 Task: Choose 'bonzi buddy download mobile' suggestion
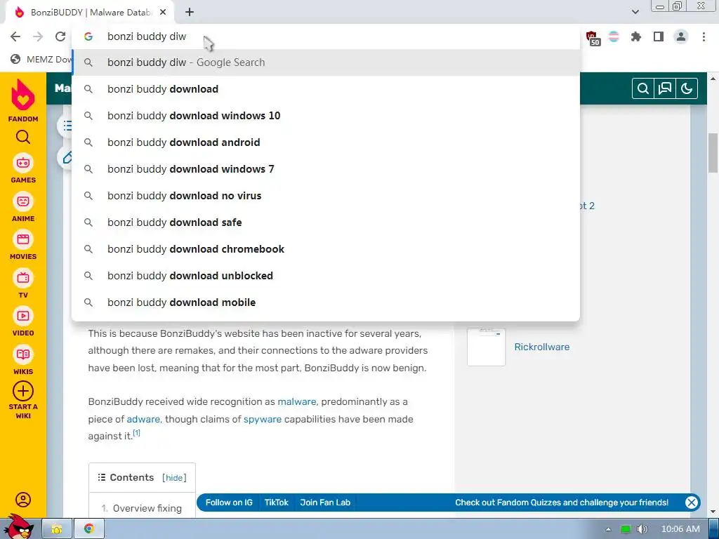pos(326,302)
